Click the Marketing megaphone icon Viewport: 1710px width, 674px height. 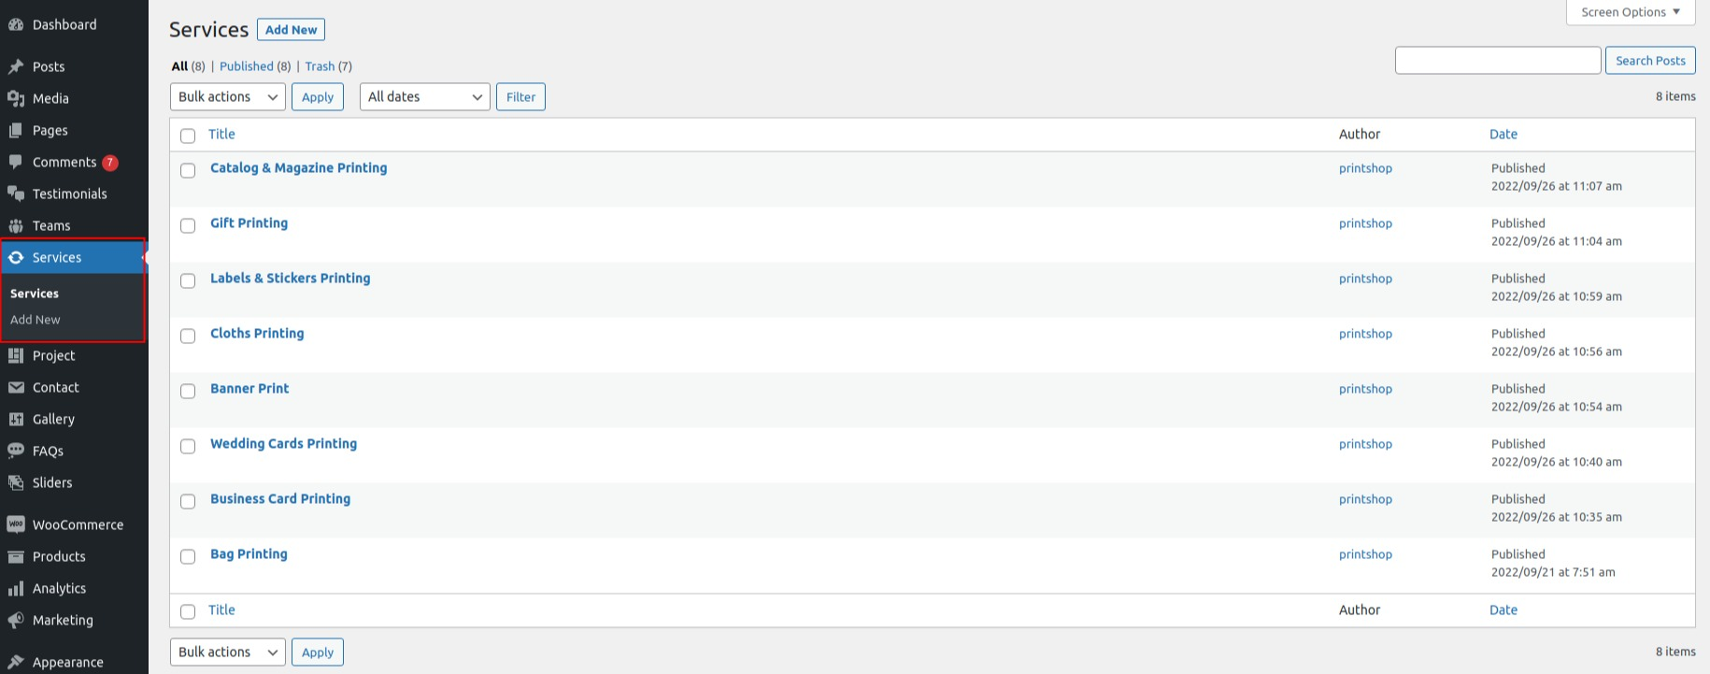click(16, 620)
